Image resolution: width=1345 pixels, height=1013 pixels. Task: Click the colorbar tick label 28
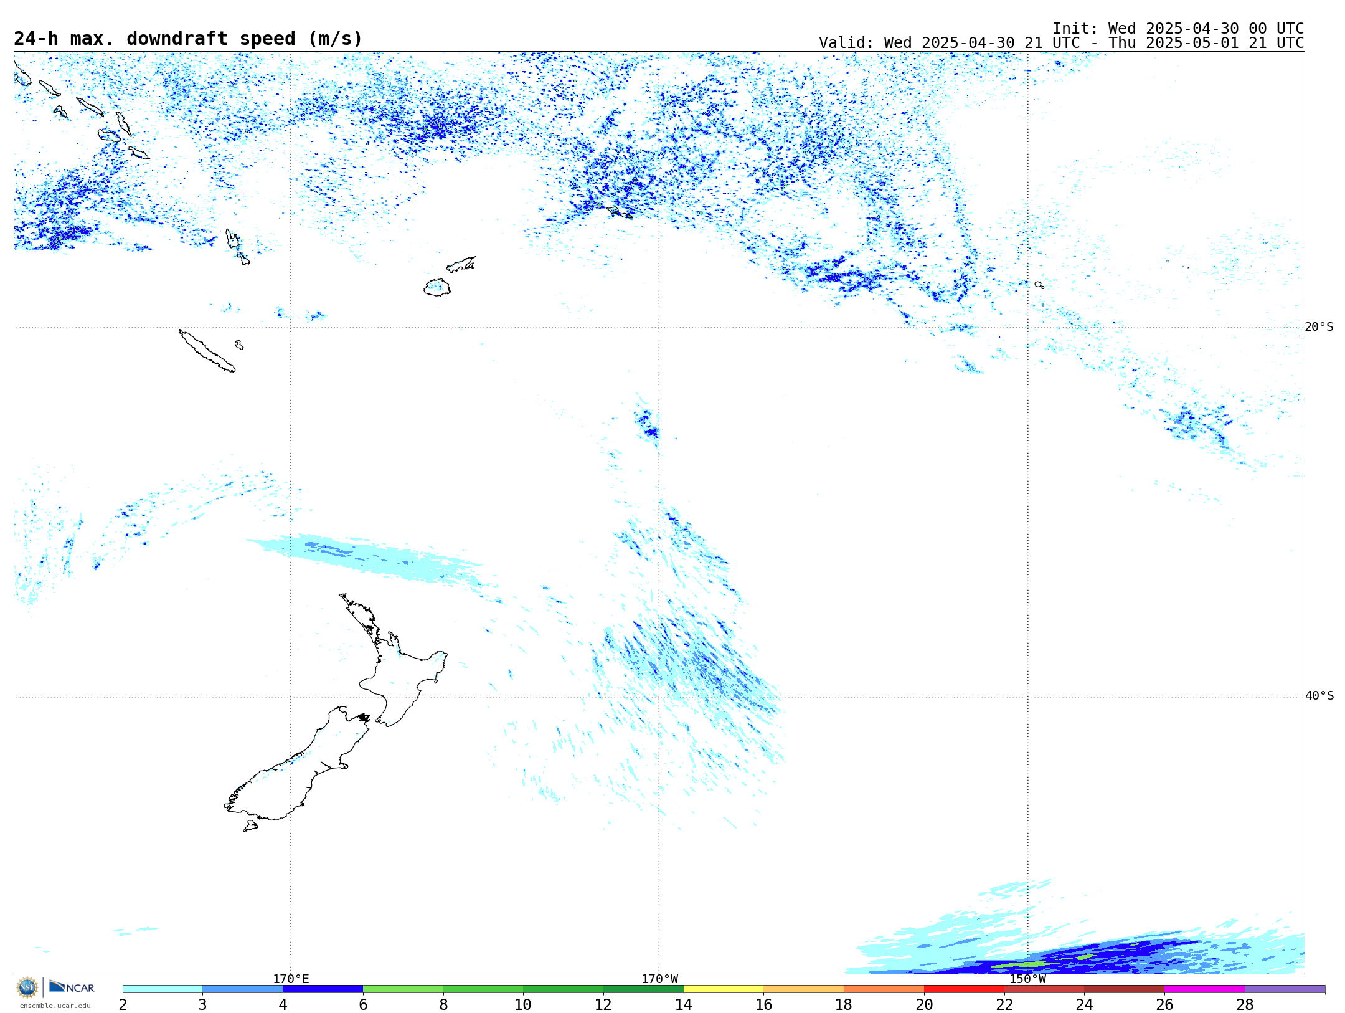click(1245, 1004)
